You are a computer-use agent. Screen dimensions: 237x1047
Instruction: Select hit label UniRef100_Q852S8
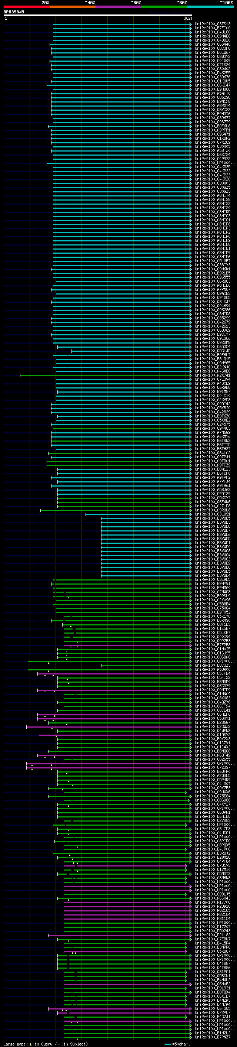tap(213, 98)
